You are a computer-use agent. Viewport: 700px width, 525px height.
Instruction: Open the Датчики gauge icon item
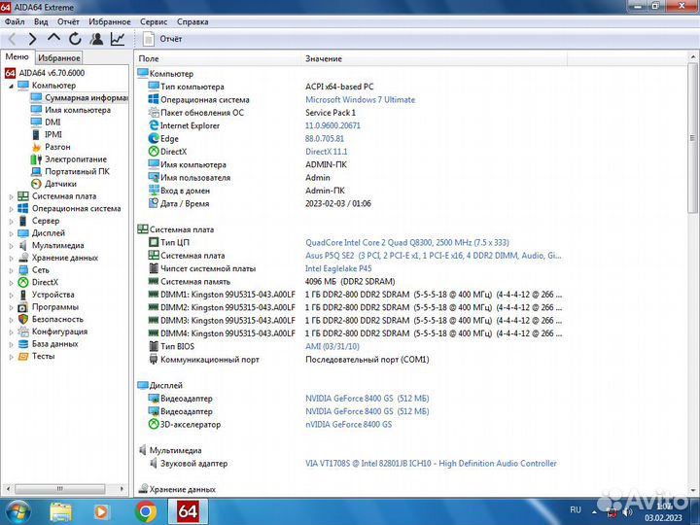pyautogui.click(x=36, y=184)
